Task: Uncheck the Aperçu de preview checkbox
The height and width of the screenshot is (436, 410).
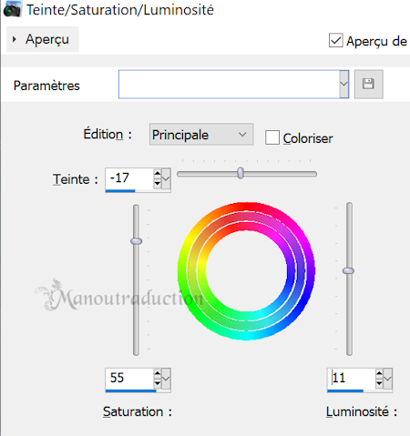Action: click(x=336, y=40)
